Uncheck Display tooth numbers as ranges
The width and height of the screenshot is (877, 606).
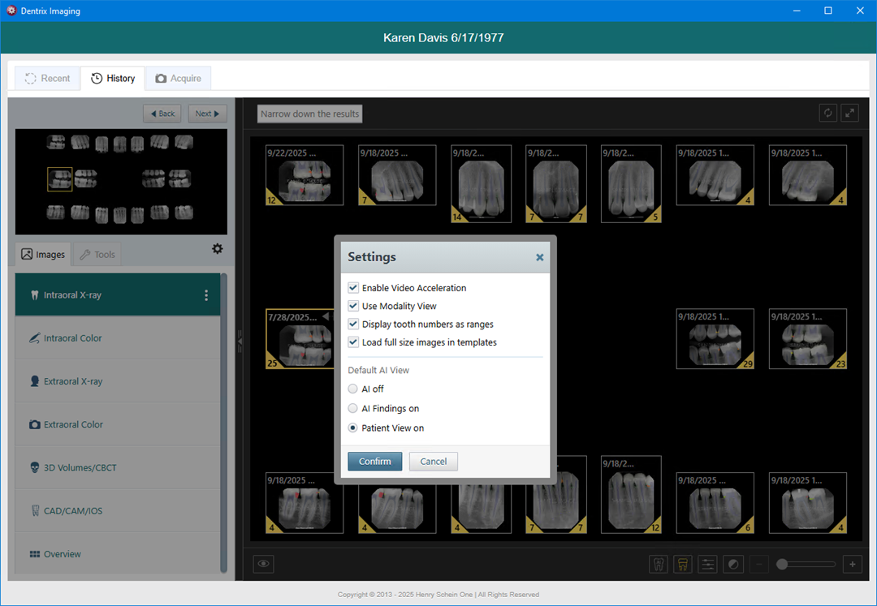pos(353,324)
